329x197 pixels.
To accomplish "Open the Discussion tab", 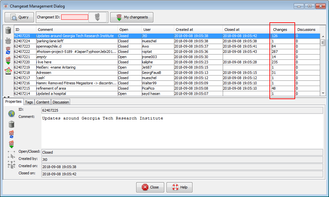I will point(61,102).
